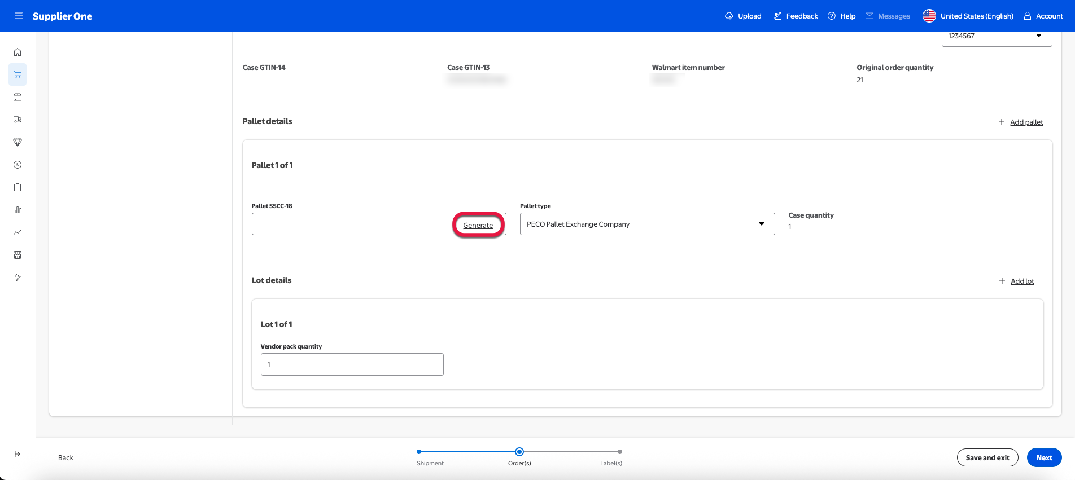Click the lightning bolt sidebar icon
The image size is (1075, 480).
click(x=18, y=278)
